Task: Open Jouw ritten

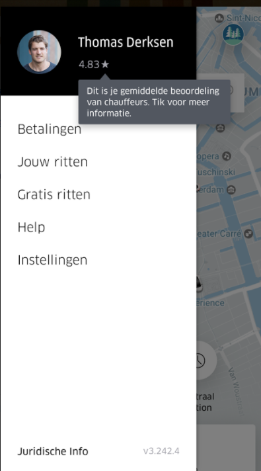Action: tap(52, 162)
